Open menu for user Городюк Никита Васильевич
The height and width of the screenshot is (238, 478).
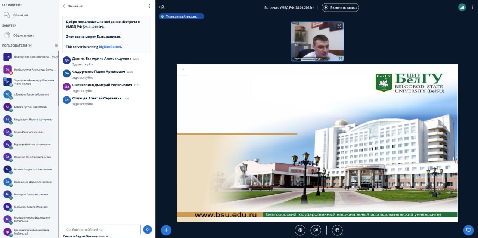(30, 219)
